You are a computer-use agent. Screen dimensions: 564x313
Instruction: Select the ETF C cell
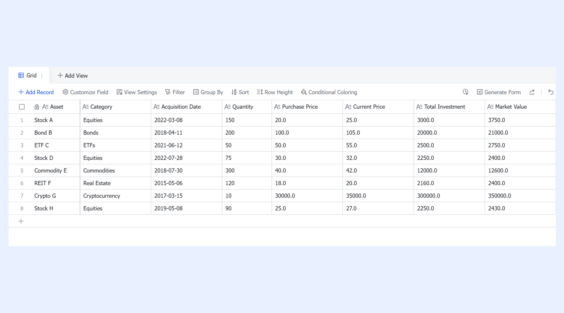(x=56, y=145)
